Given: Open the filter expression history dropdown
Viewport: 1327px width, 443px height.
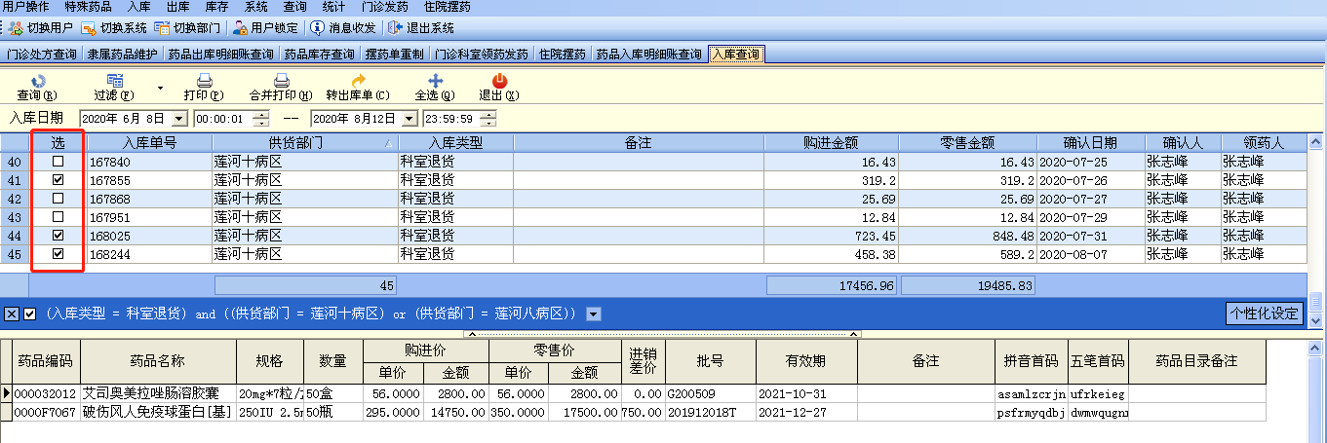Looking at the screenshot, I should point(593,314).
